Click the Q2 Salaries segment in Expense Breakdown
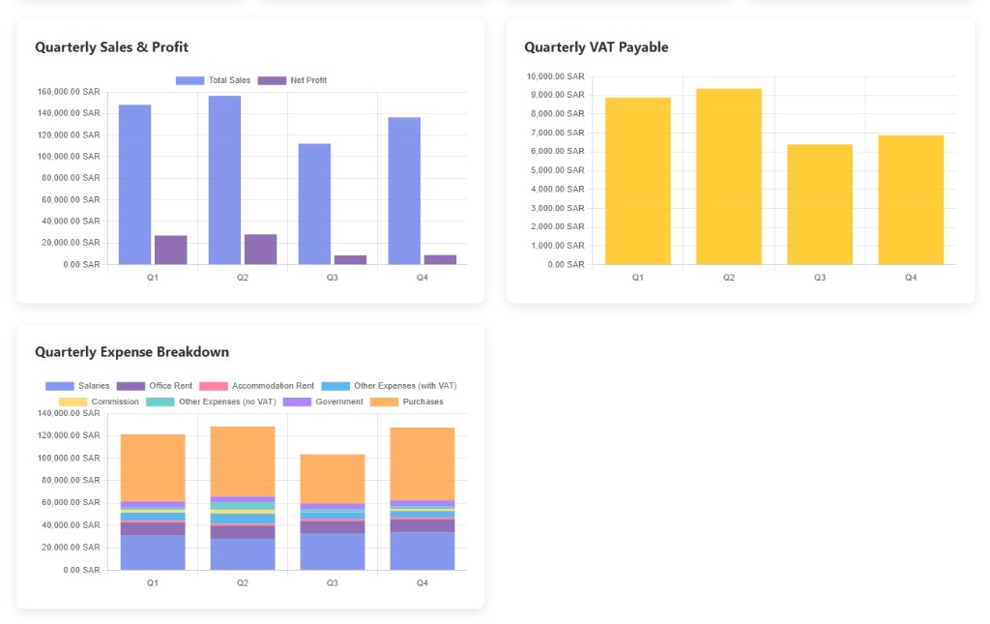 [243, 554]
